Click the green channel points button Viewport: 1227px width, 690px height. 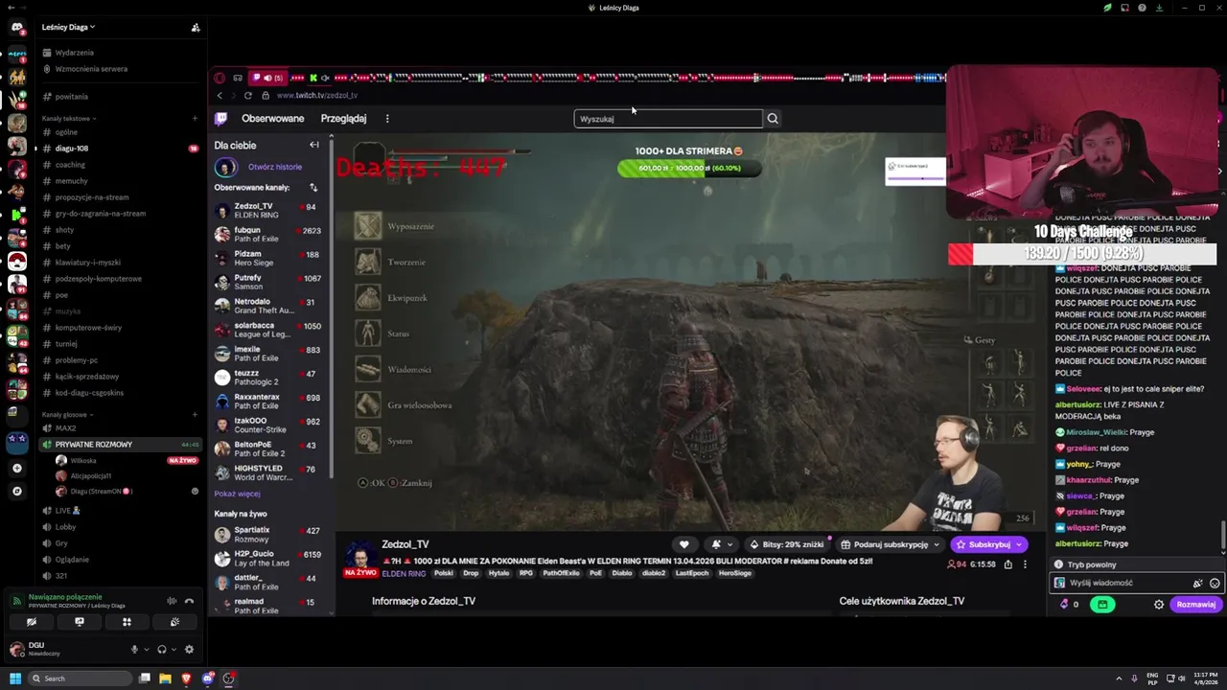1102,605
